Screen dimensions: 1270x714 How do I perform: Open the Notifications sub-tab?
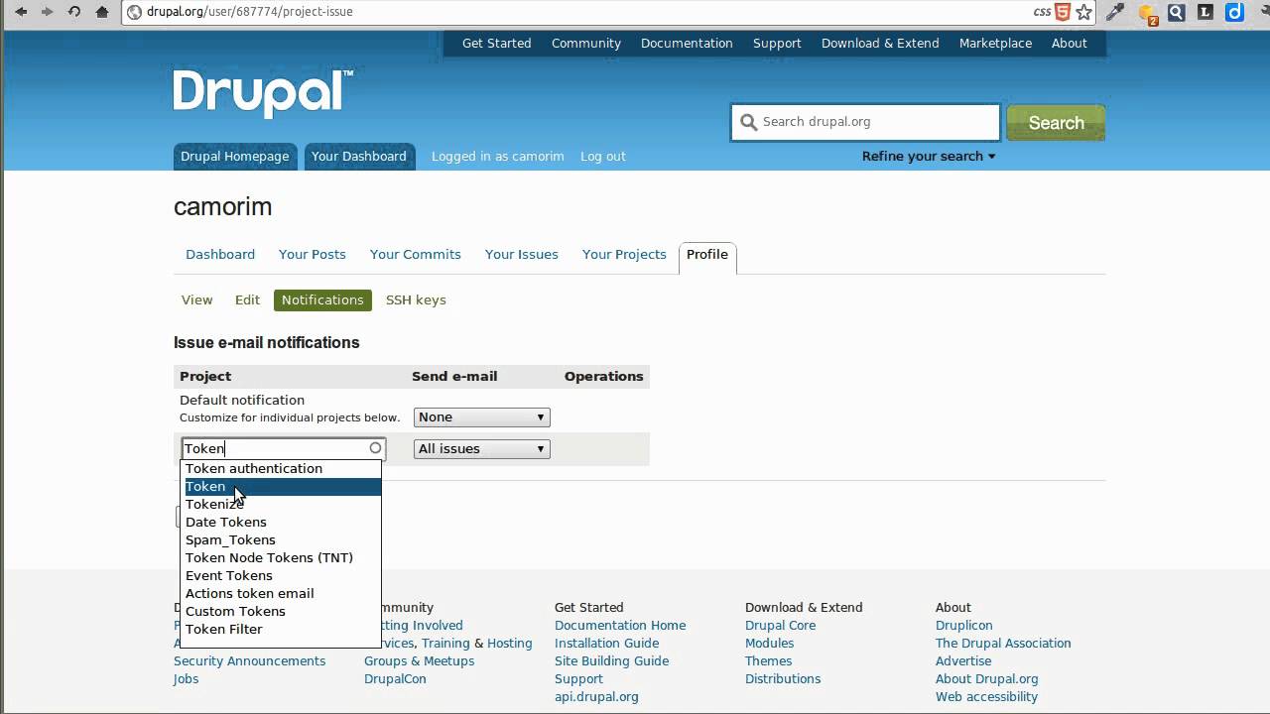click(x=322, y=300)
